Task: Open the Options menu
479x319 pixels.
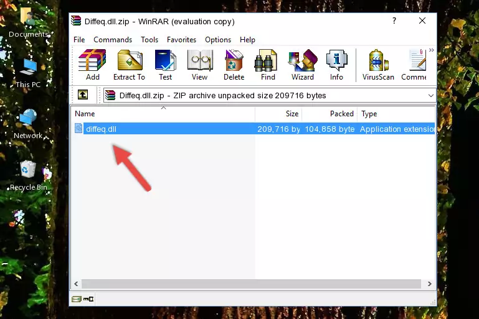Action: click(x=218, y=40)
